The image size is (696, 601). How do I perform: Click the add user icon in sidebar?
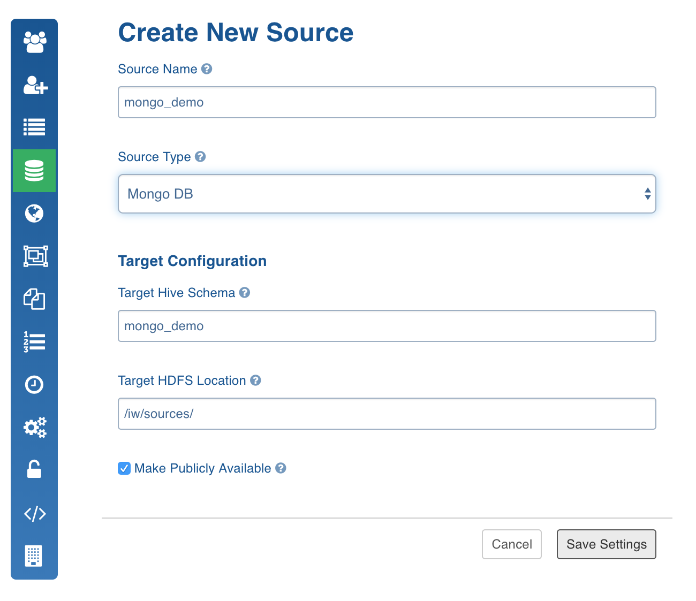coord(35,85)
